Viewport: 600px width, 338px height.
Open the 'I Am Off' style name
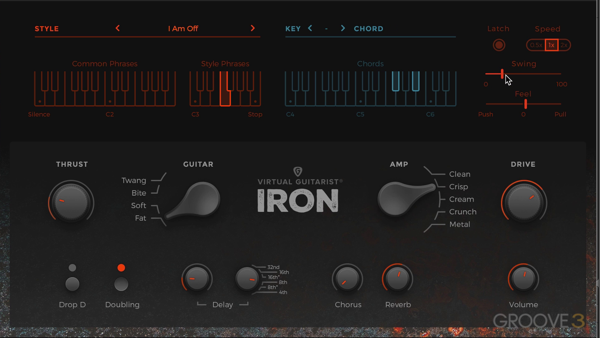click(183, 29)
